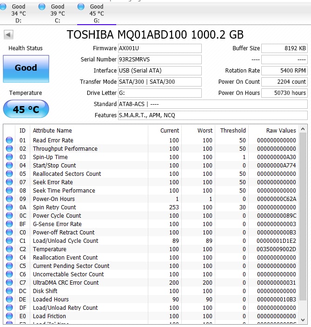Click the status icon of Throughput Performance
The height and width of the screenshot is (327, 311).
tap(9, 148)
